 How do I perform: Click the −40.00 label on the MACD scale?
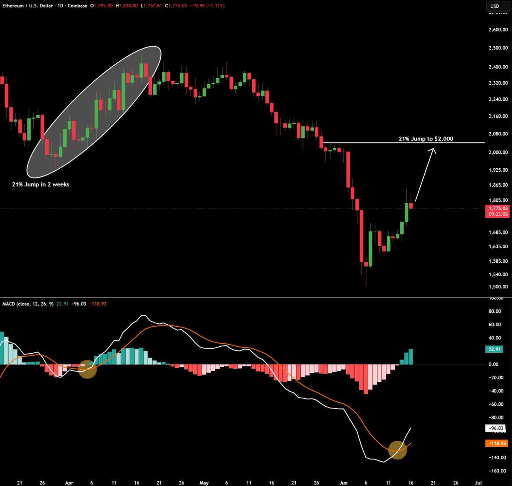point(496,391)
